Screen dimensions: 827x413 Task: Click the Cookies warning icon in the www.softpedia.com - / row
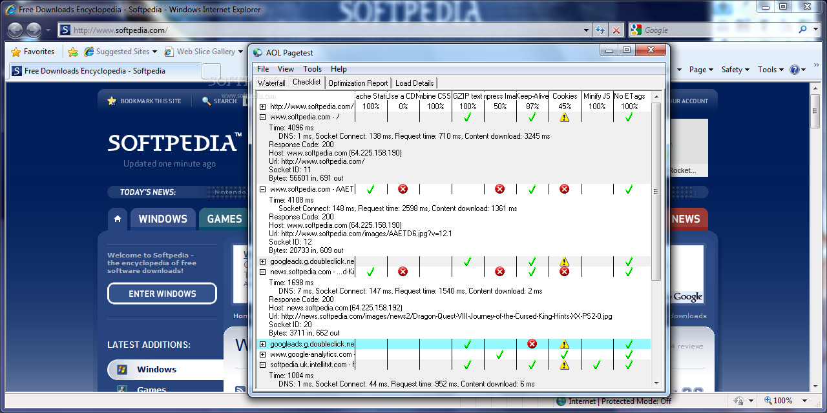(x=565, y=117)
